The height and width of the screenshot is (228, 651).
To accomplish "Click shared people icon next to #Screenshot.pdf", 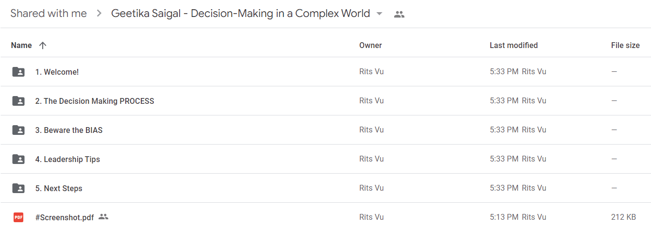I will [x=103, y=217].
